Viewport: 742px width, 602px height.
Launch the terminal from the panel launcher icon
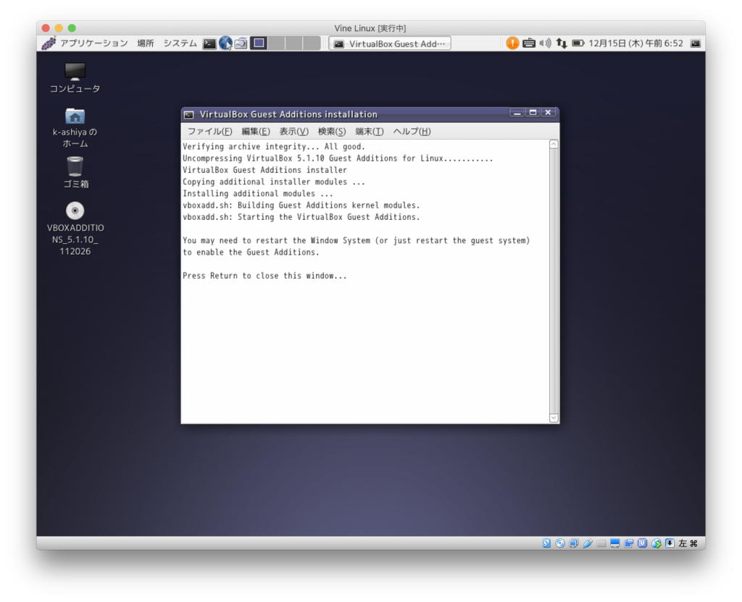click(x=209, y=43)
